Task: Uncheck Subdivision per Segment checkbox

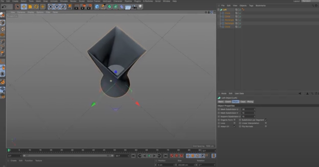Action: (x=266, y=120)
